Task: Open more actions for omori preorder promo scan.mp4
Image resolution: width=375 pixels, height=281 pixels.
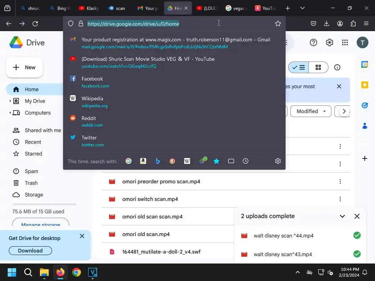Action: 340,181
